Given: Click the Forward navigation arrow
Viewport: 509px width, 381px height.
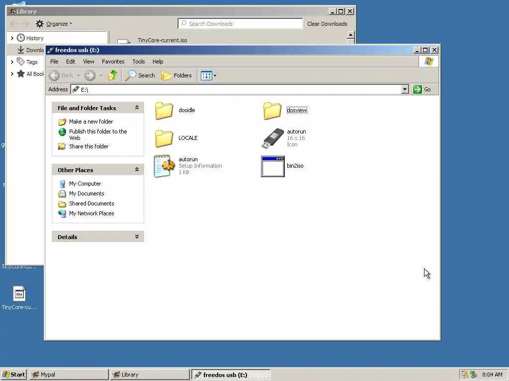Looking at the screenshot, I should pyautogui.click(x=90, y=75).
